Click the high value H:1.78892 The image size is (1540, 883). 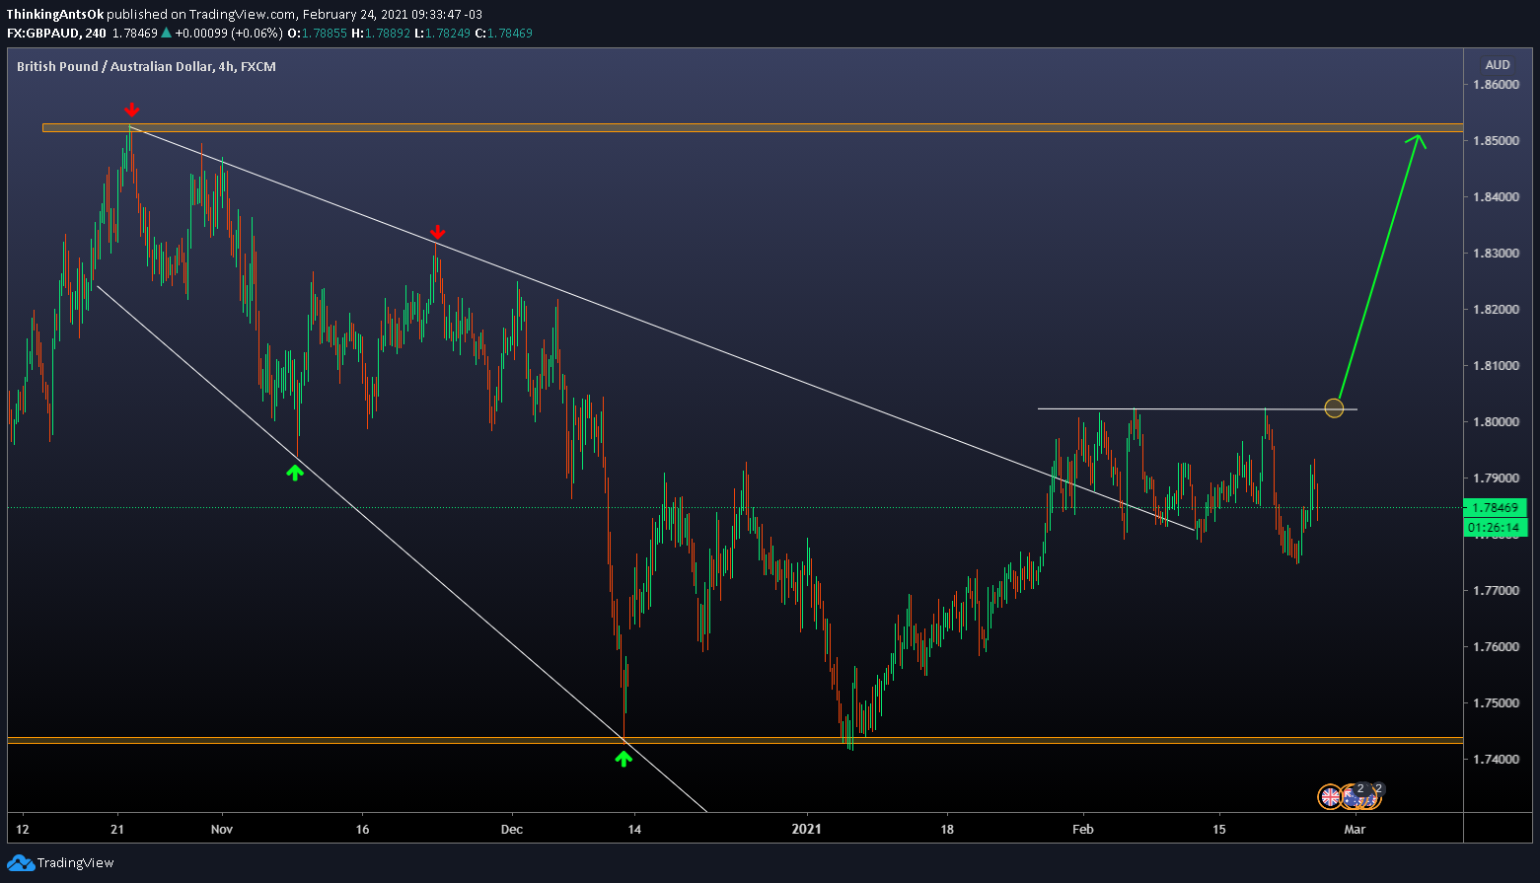tap(381, 34)
